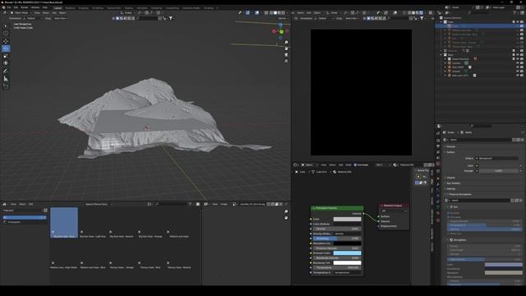Viewport: 526px width, 296px height.
Task: Expand the Volume section in World properties
Action: coord(450,178)
